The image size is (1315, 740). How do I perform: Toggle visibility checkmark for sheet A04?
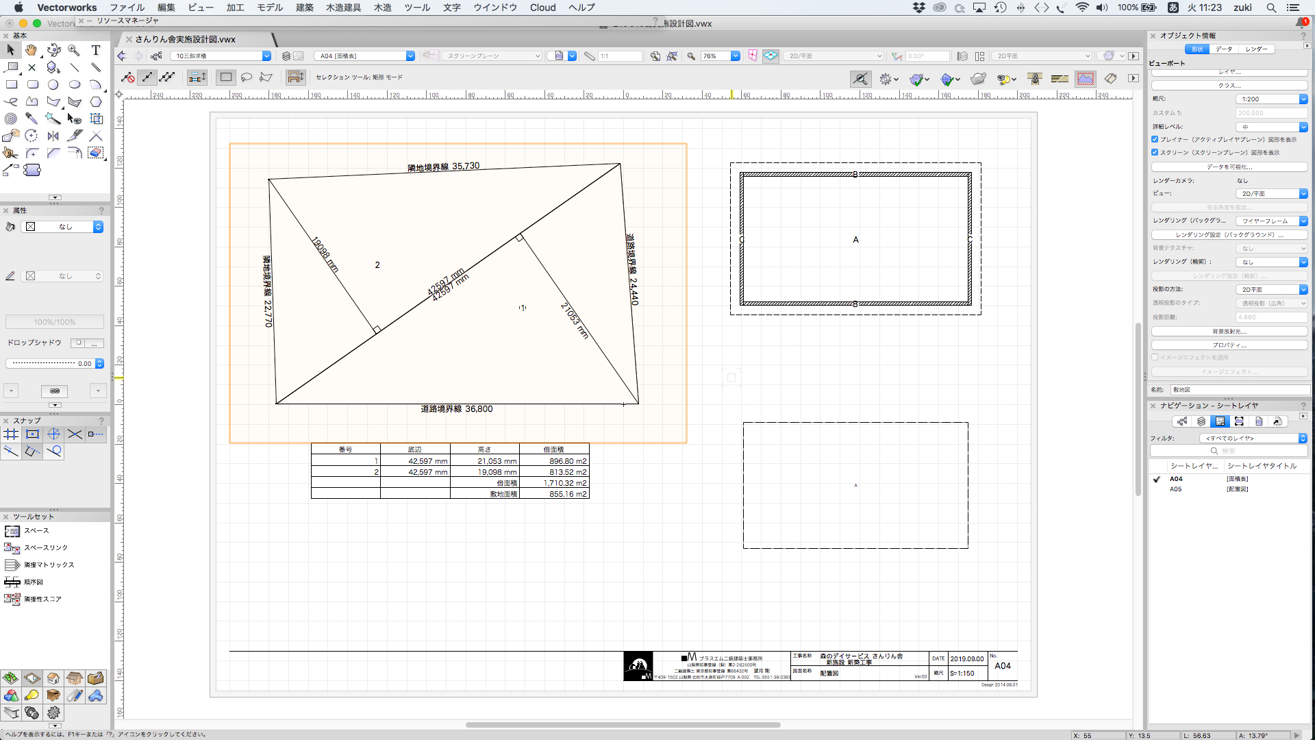[x=1157, y=479]
